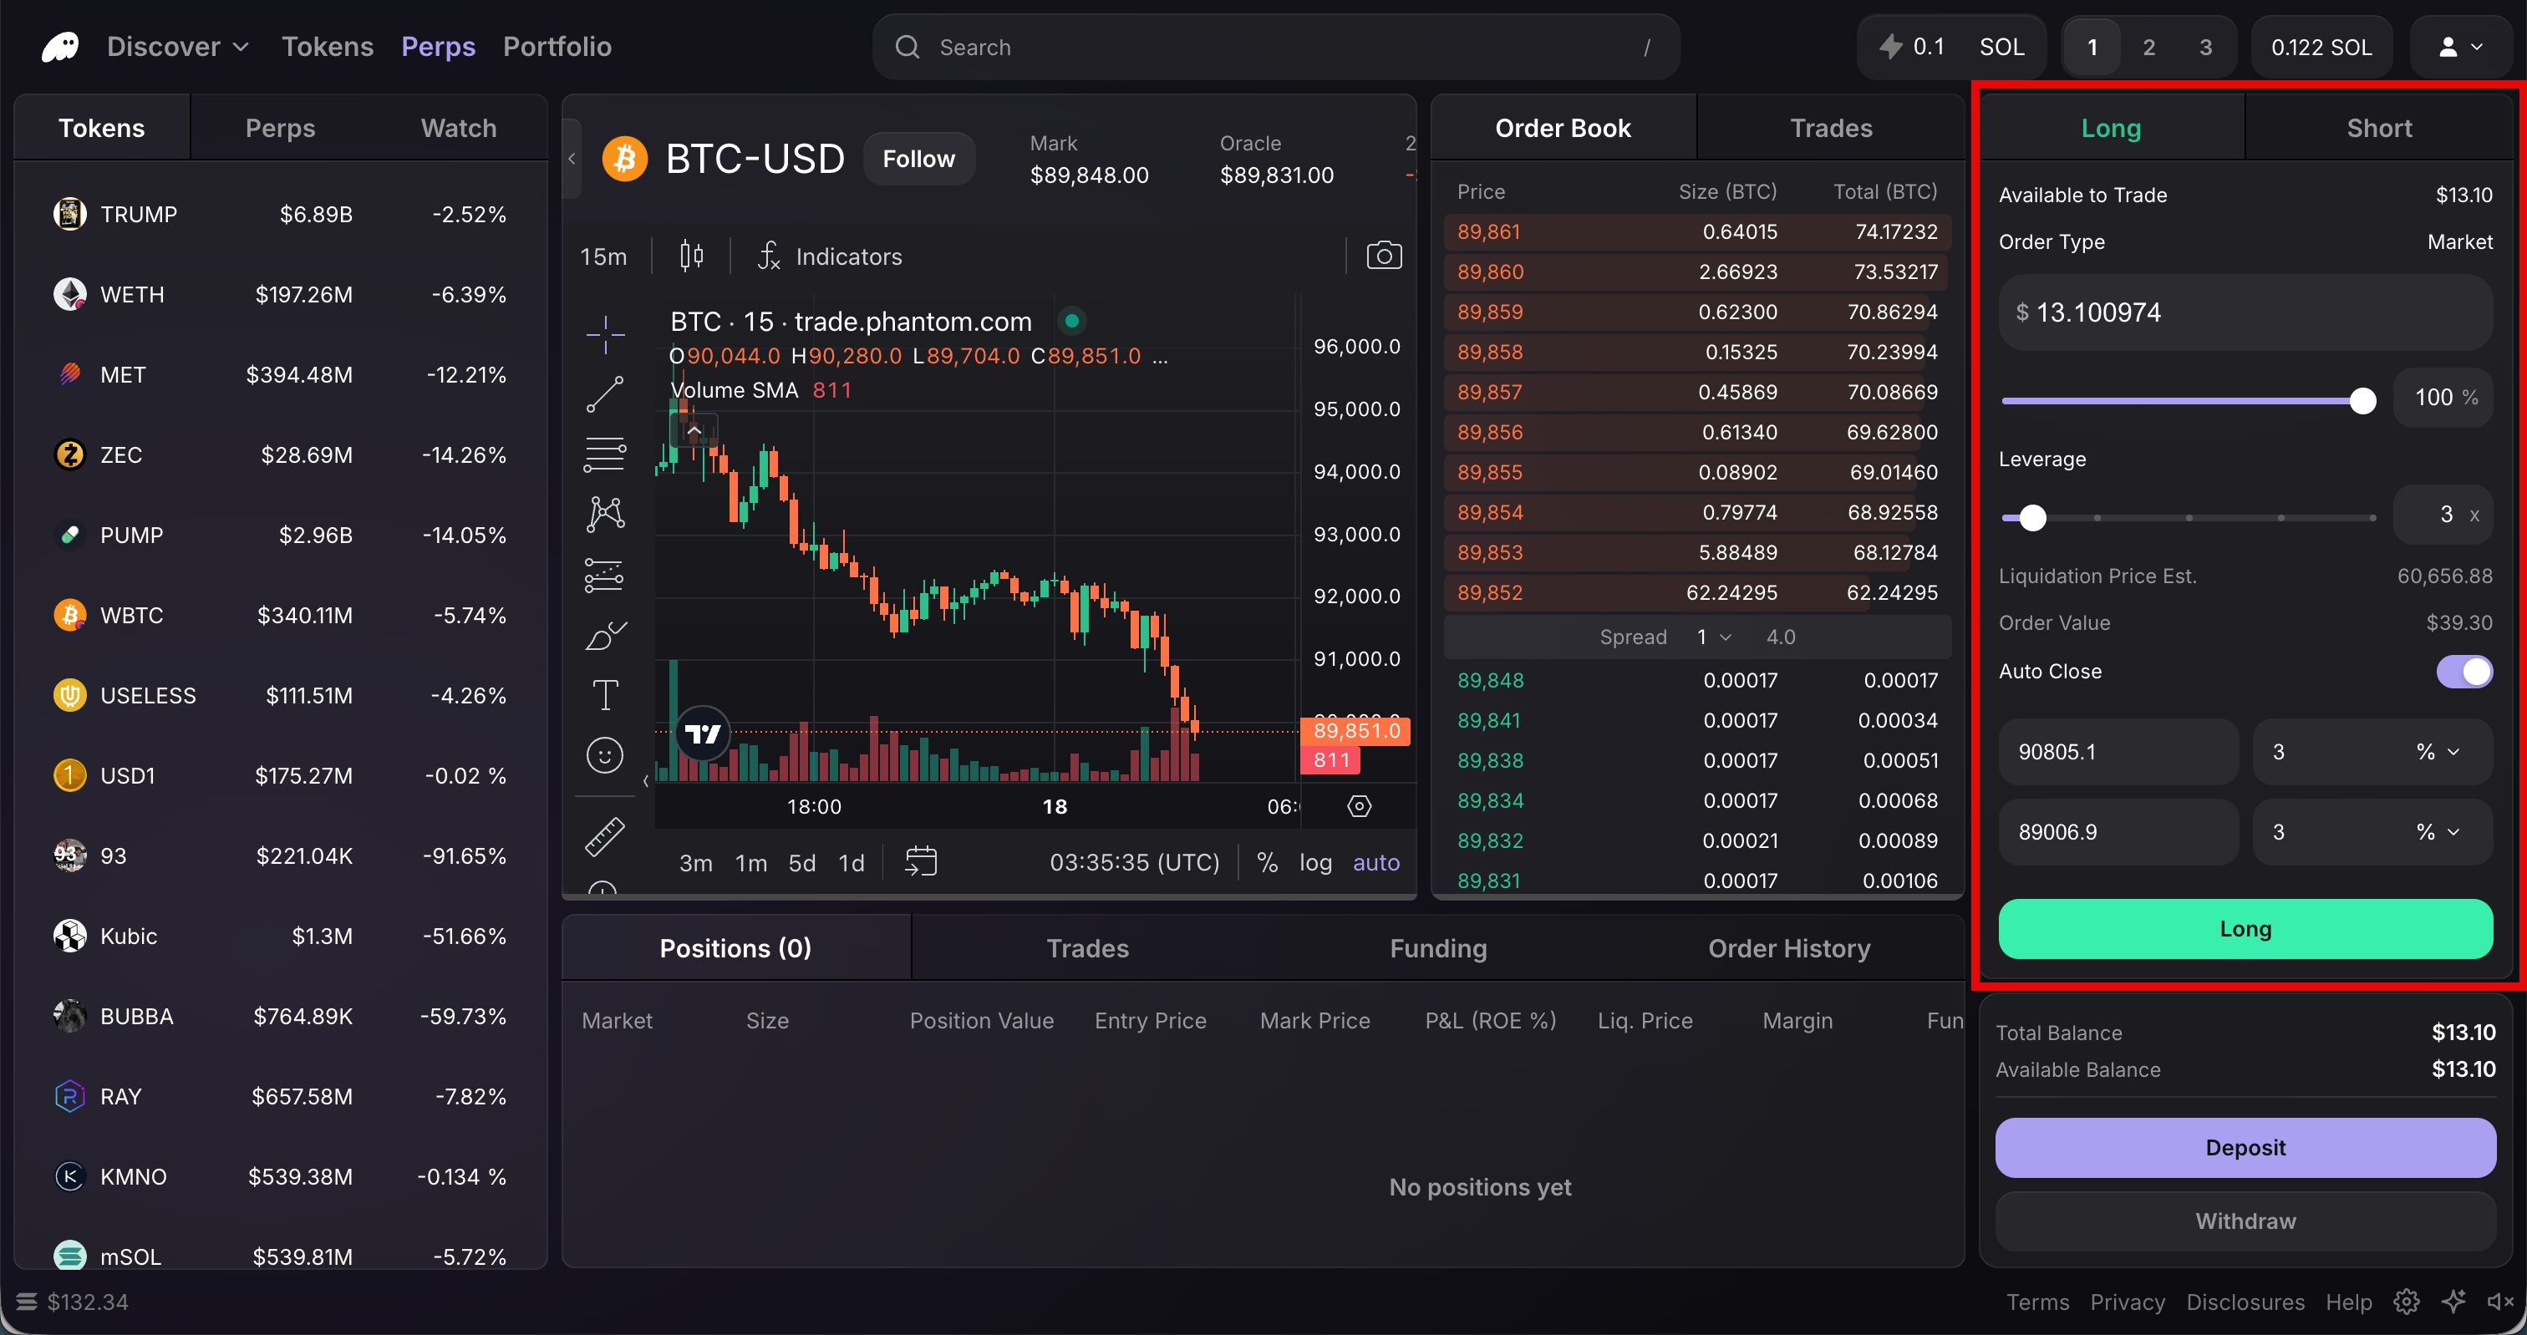This screenshot has height=1335, width=2527.
Task: Switch to the Short tab
Action: tap(2378, 129)
